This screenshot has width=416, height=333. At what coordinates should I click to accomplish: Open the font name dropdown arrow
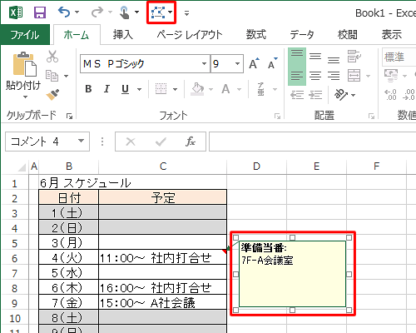point(204,63)
